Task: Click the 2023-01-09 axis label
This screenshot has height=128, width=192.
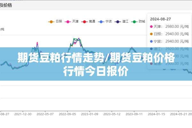Action: (90, 114)
